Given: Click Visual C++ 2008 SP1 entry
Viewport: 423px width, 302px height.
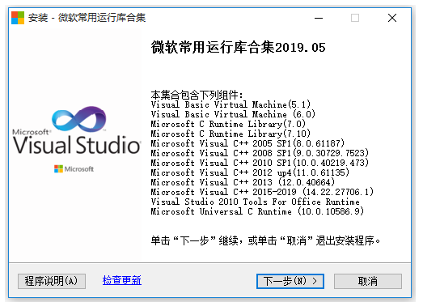Looking at the screenshot, I should click(260, 153).
